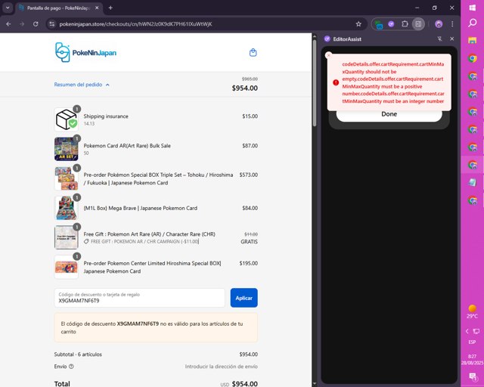Click '(M1L Box) Mega Brave' item name
Viewport: 484px width, 387px height.
point(141,208)
